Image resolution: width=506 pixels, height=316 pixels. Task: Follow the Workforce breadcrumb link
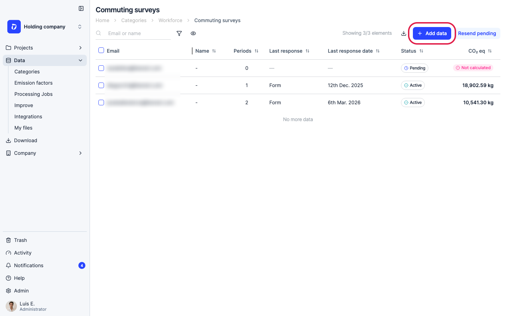(170, 20)
